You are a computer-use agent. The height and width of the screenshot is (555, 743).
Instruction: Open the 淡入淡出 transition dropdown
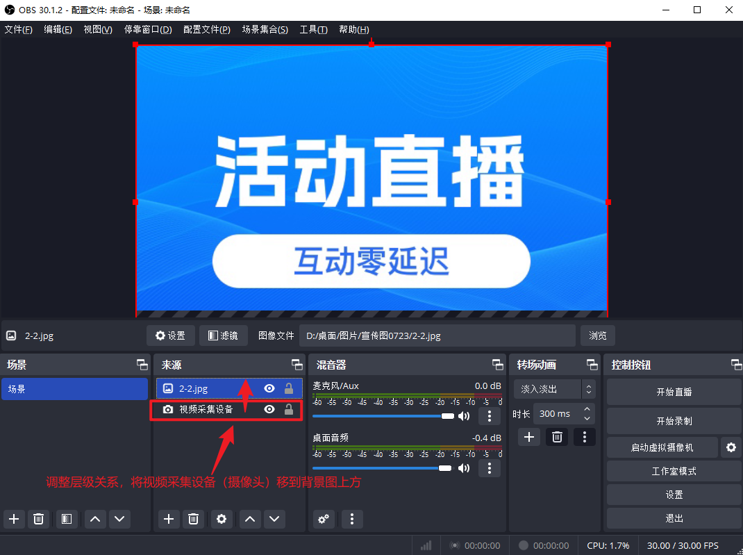coord(554,389)
